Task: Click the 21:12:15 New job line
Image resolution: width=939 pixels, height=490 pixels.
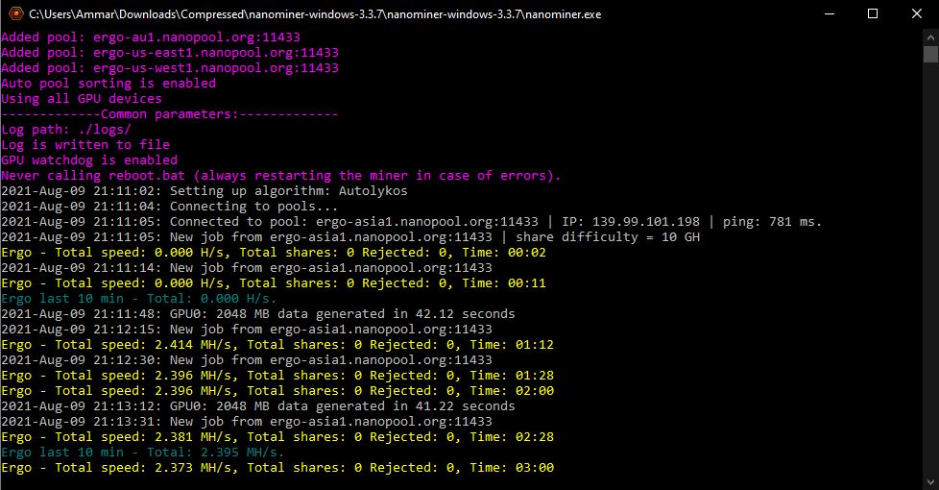Action: (247, 330)
